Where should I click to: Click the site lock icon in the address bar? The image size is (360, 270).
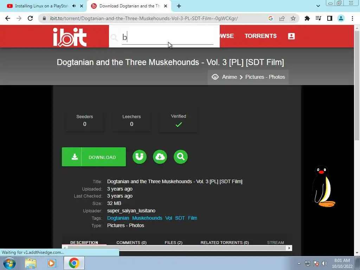[x=44, y=18]
